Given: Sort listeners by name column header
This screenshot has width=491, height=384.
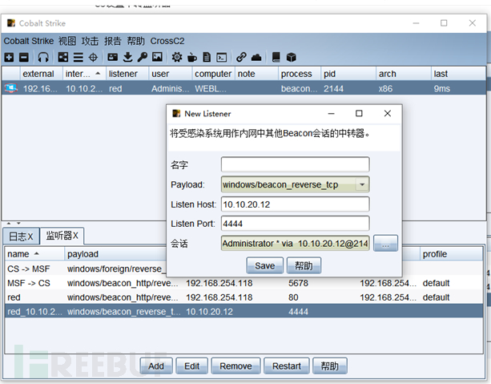Looking at the screenshot, I should click(x=34, y=254).
